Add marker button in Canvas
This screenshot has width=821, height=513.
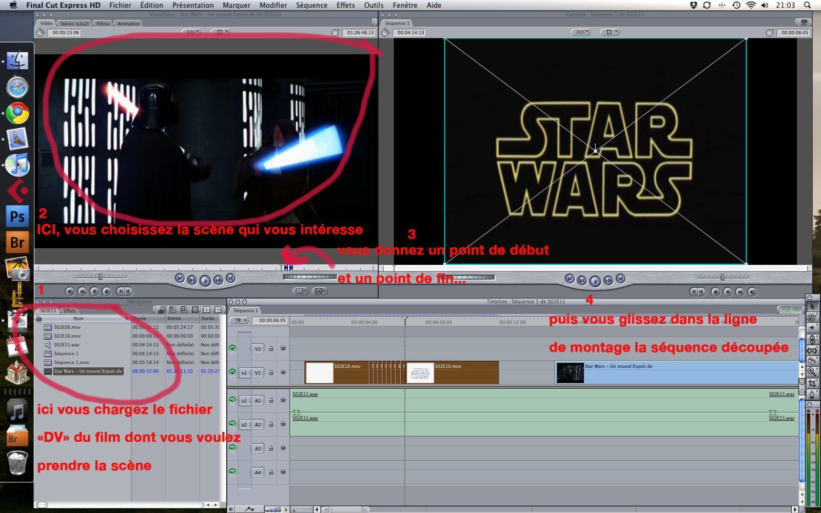[x=715, y=292]
